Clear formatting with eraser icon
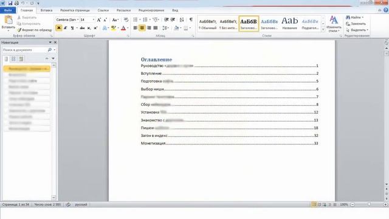The height and width of the screenshot is (219, 389). tap(126, 19)
